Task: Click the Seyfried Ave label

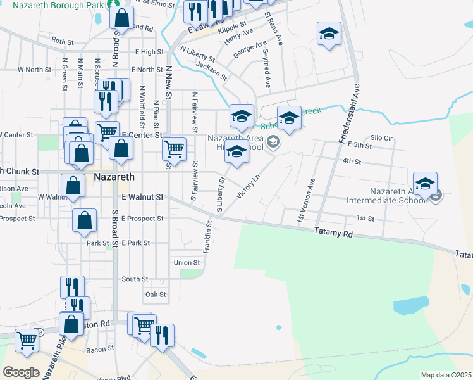Action: (266, 68)
